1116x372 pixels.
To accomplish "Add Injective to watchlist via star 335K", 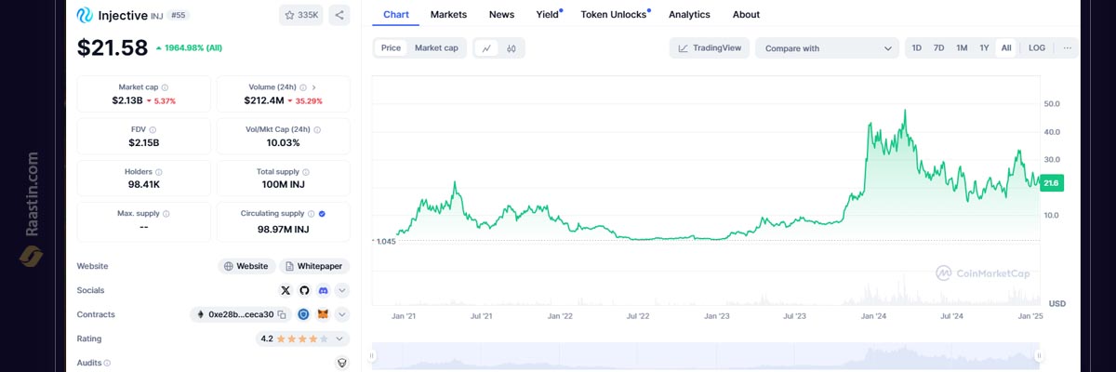I will point(301,15).
